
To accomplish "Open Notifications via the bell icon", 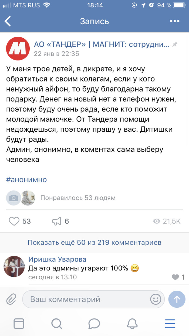I will (x=132, y=324).
